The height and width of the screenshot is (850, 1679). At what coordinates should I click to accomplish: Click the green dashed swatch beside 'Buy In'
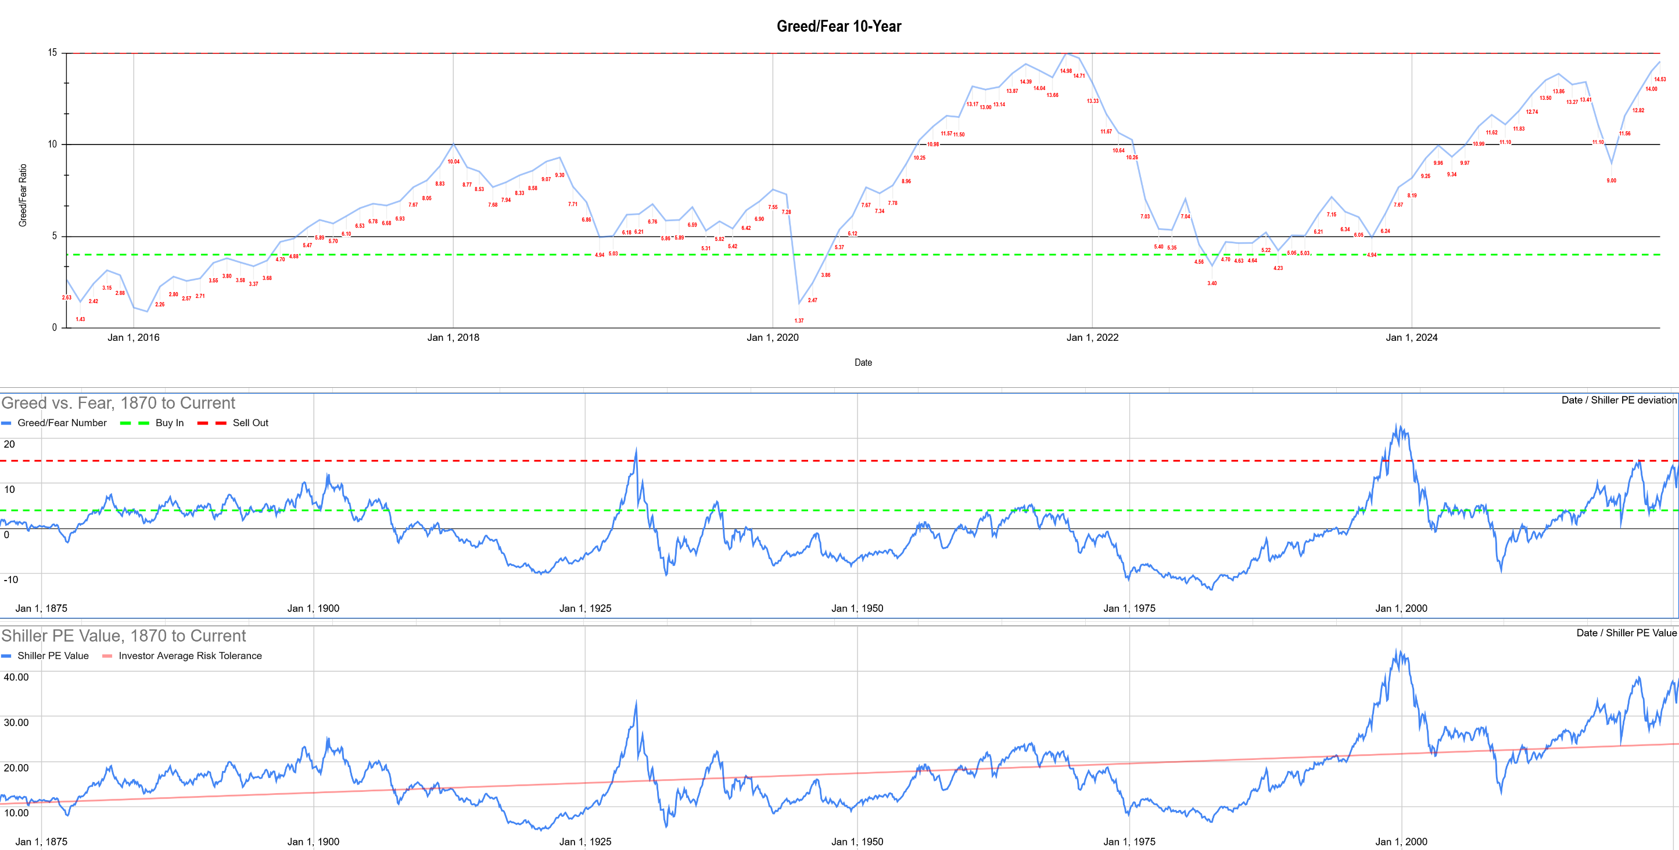click(135, 423)
